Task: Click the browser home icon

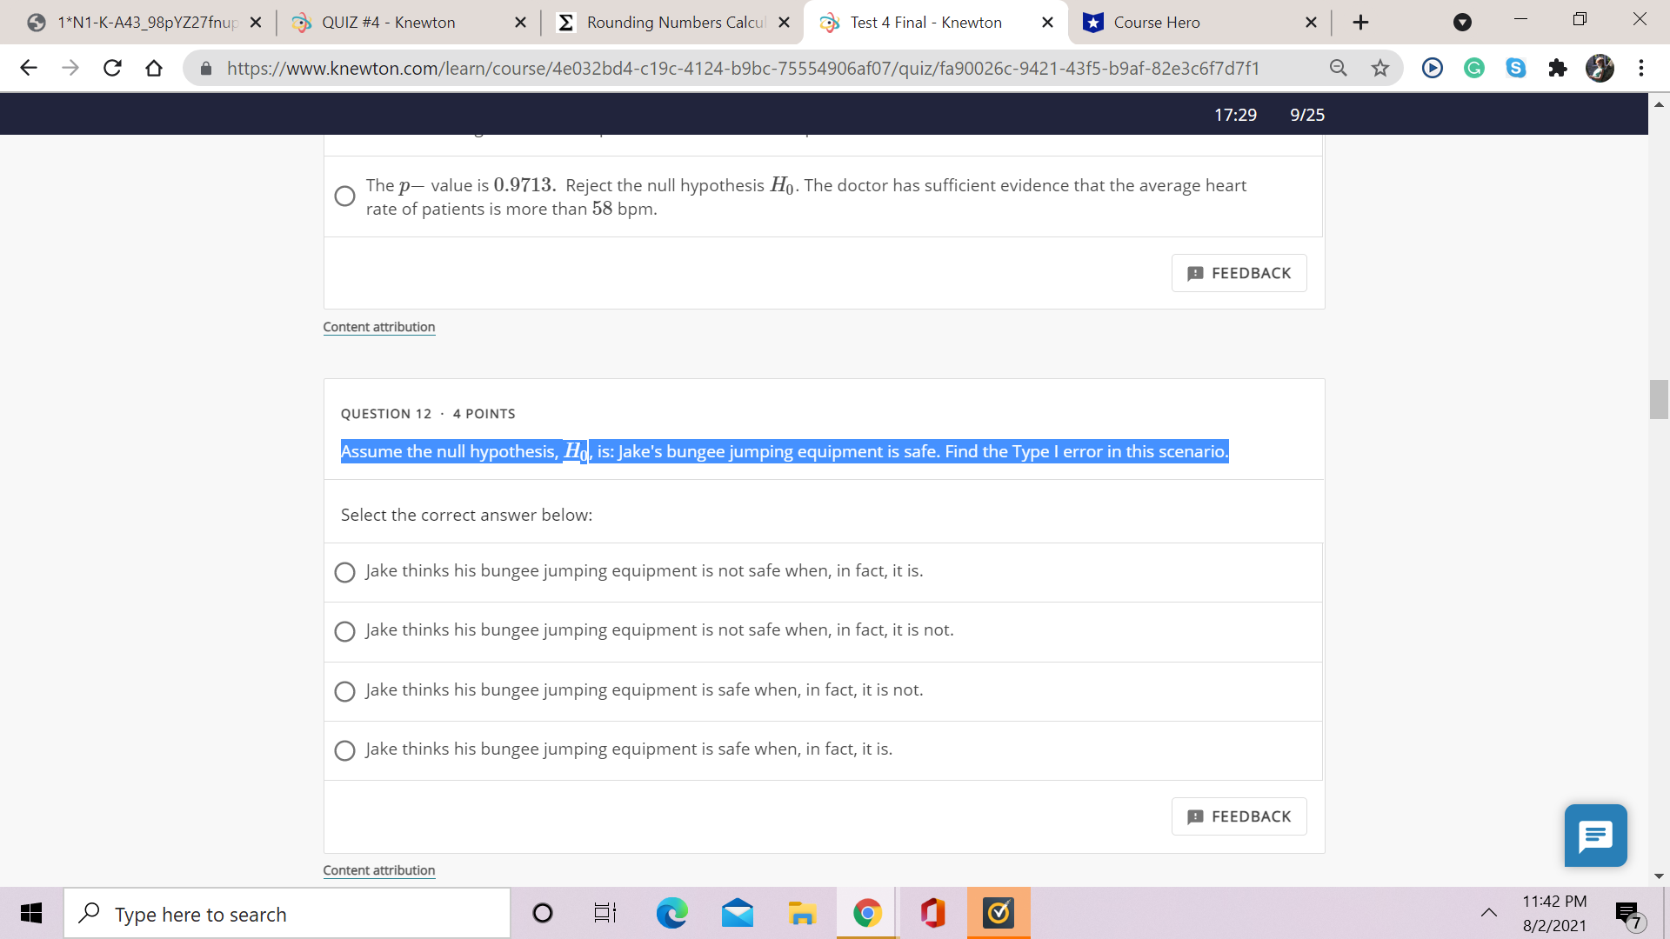Action: click(x=154, y=68)
